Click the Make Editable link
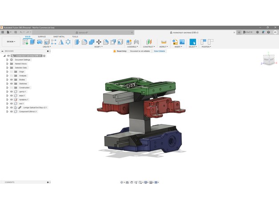Viewport: 279px width, 209px height. point(159,51)
